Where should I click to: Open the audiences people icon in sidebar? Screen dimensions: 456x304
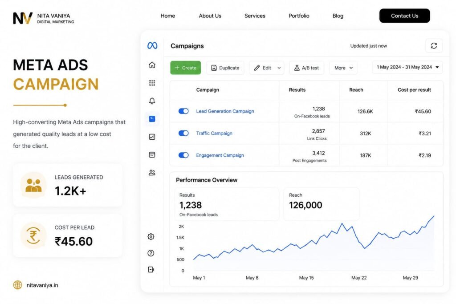[152, 173]
